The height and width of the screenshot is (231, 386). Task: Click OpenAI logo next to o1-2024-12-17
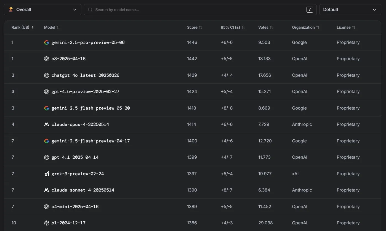(x=47, y=223)
